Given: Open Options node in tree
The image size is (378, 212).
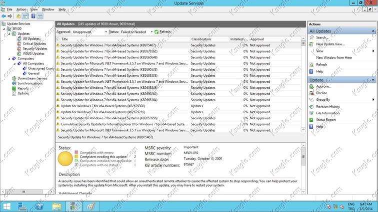Looking at the screenshot, I should pos(23,93).
